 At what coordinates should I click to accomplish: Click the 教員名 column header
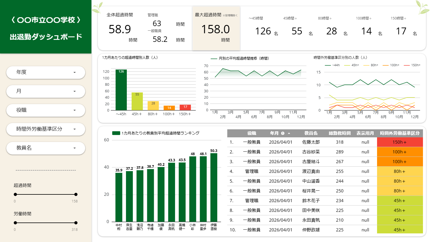coord(311,133)
